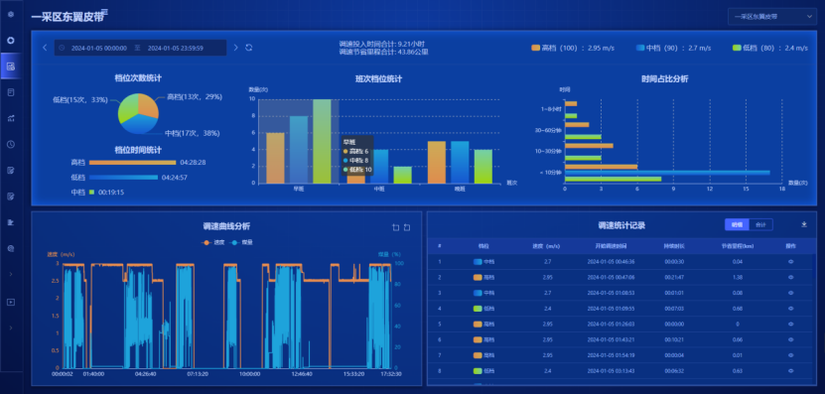Click the 高档 time bar showing 04:28:28

point(133,163)
